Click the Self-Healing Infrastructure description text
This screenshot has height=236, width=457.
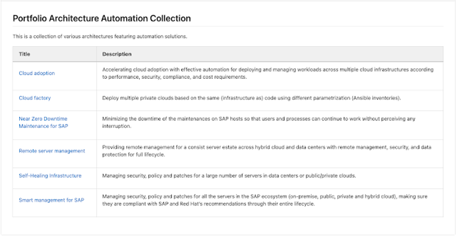tap(229, 175)
